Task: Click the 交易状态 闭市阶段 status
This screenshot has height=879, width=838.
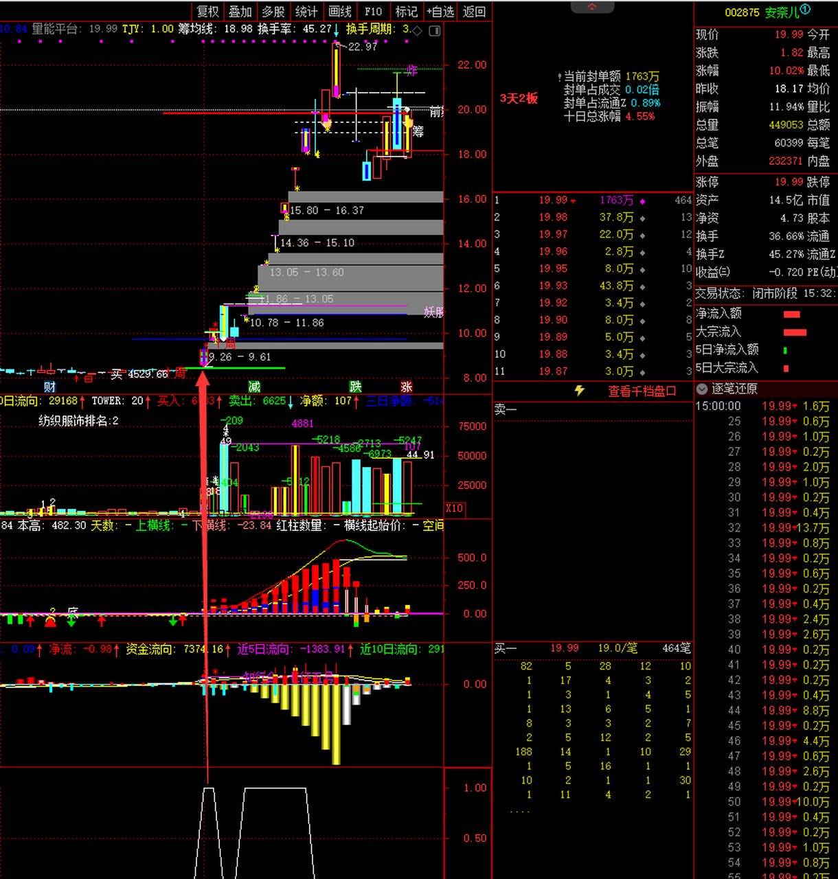Action: click(x=747, y=293)
